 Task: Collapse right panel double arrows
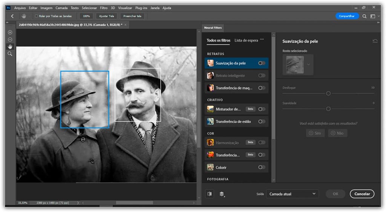tap(378, 23)
